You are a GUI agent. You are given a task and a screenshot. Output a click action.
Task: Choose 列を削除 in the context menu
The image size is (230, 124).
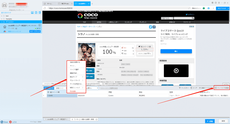[73, 91]
